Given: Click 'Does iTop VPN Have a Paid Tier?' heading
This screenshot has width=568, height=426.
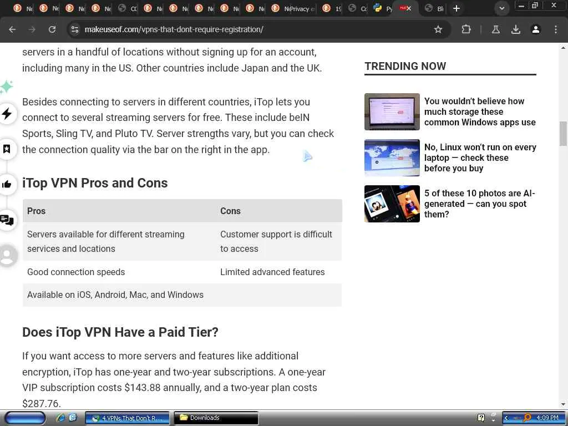Looking at the screenshot, I should pyautogui.click(x=120, y=332).
